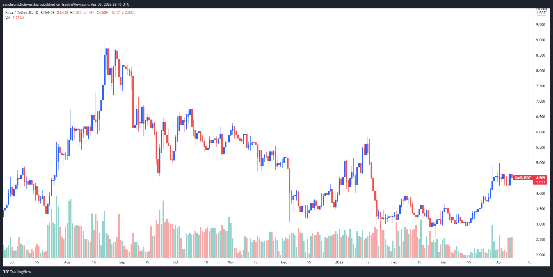The height and width of the screenshot is (277, 553).
Task: Toggle the USDT currency unit on price axis
Action: (x=542, y=13)
